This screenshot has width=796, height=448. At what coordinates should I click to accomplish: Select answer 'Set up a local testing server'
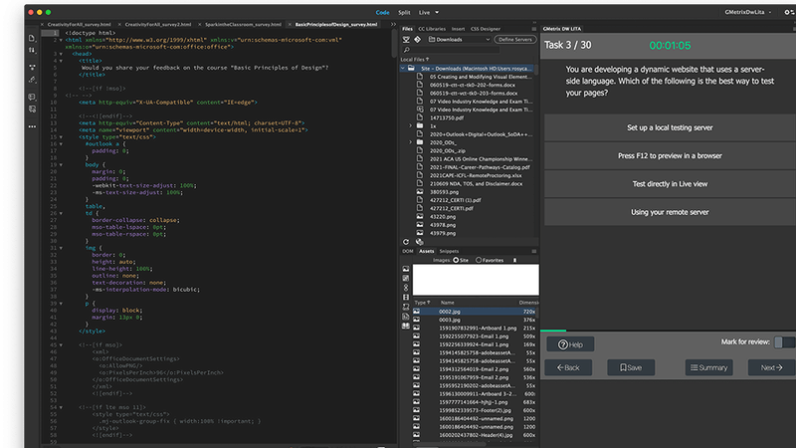[x=670, y=127]
